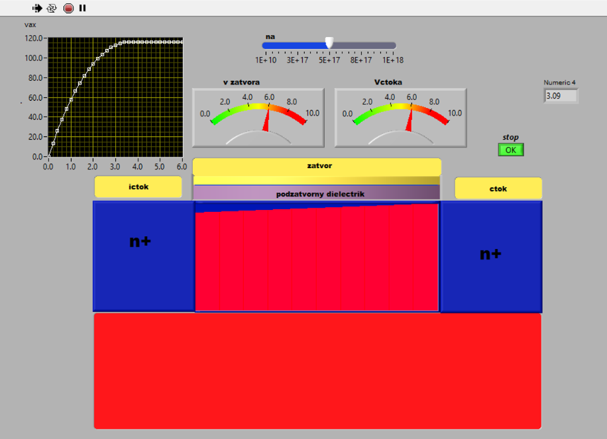The image size is (607, 439).
Task: Click the vax graph plot area
Action: 115,97
